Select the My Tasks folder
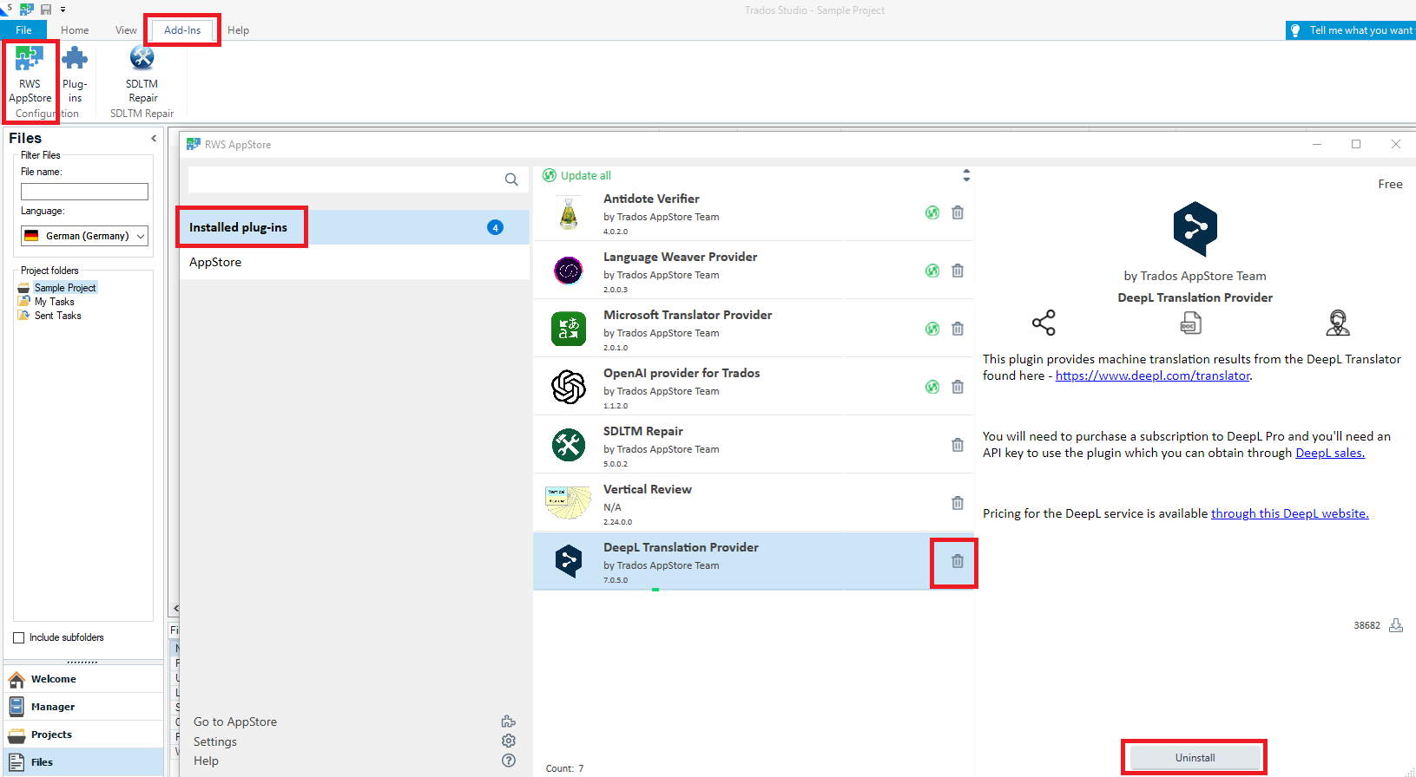The width and height of the screenshot is (1416, 777). (x=54, y=302)
